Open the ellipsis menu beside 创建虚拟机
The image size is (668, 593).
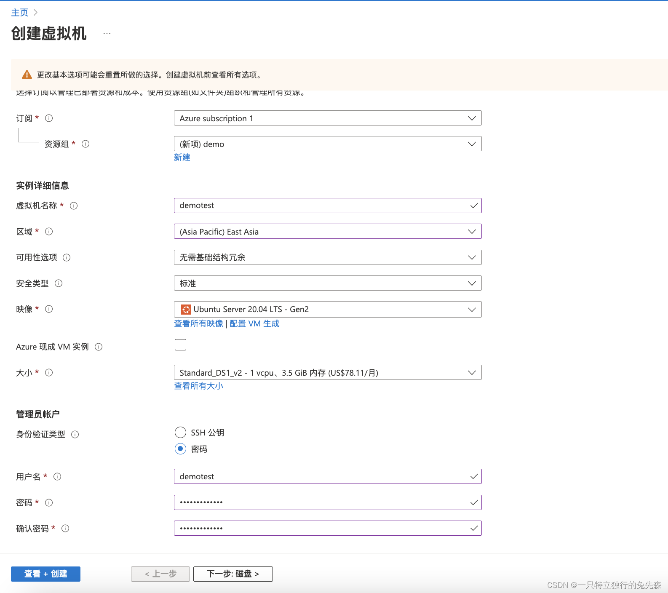pos(107,33)
